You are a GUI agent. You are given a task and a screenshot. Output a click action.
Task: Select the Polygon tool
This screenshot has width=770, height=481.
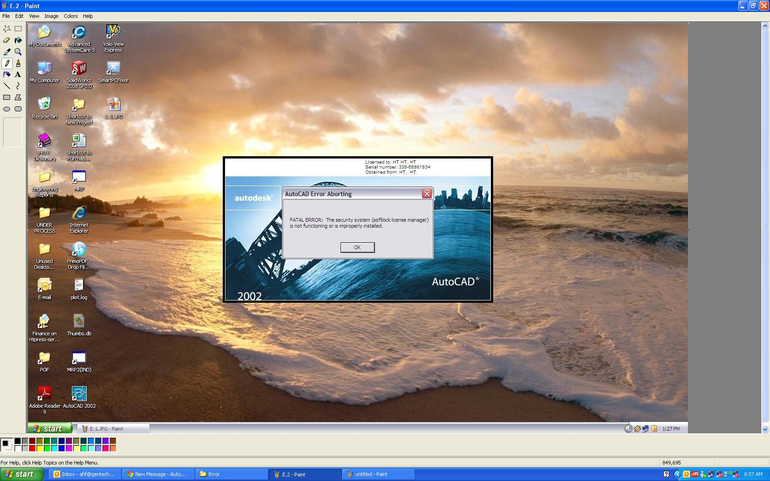click(18, 97)
